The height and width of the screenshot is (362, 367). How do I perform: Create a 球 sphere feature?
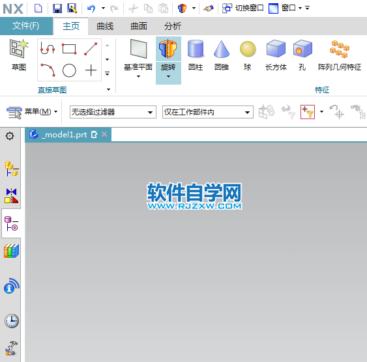coord(248,55)
